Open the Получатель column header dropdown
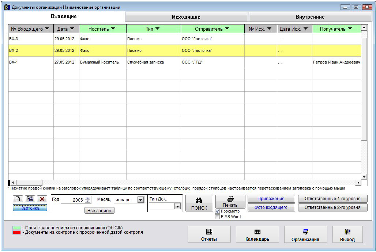Screen dimensions: 376x252 (350, 29)
